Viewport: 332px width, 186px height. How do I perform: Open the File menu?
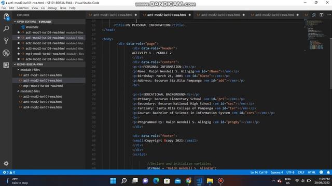click(x=4, y=8)
